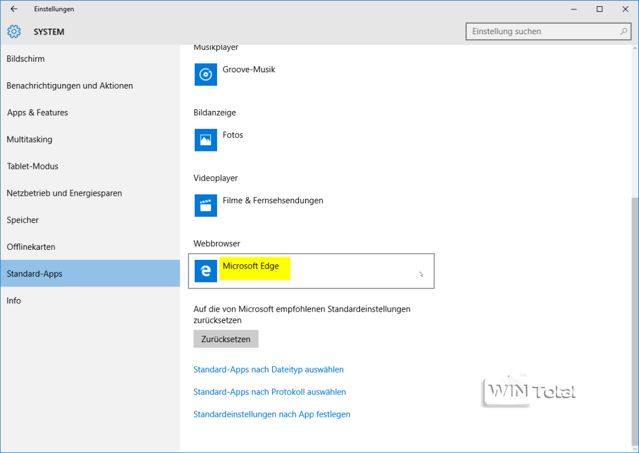Click the Groove-Musik app icon

(206, 75)
